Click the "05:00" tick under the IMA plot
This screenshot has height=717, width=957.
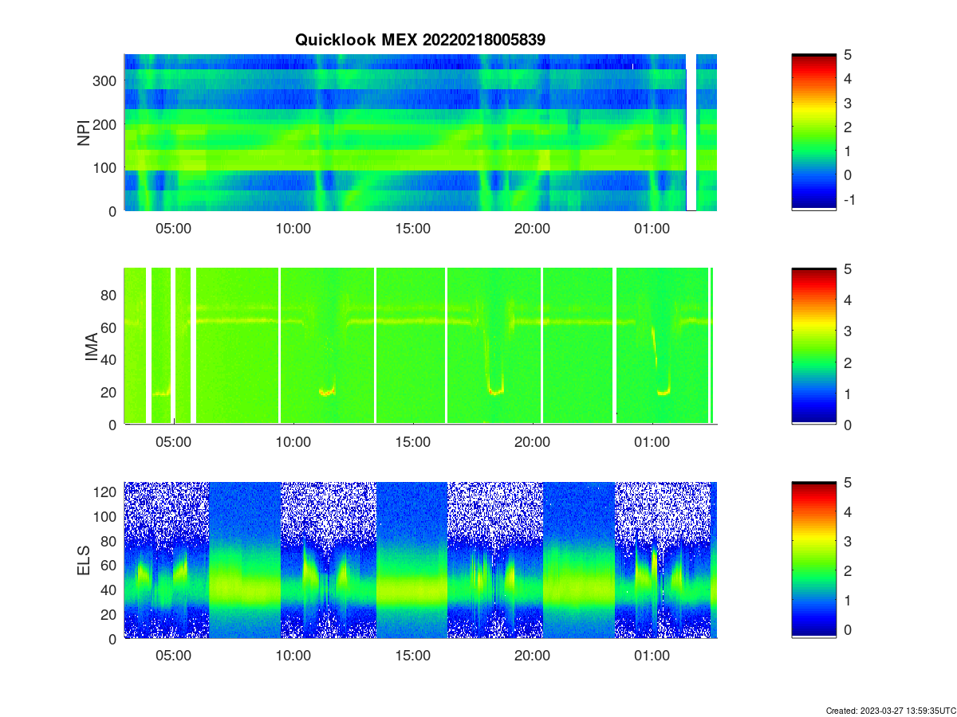coord(174,442)
